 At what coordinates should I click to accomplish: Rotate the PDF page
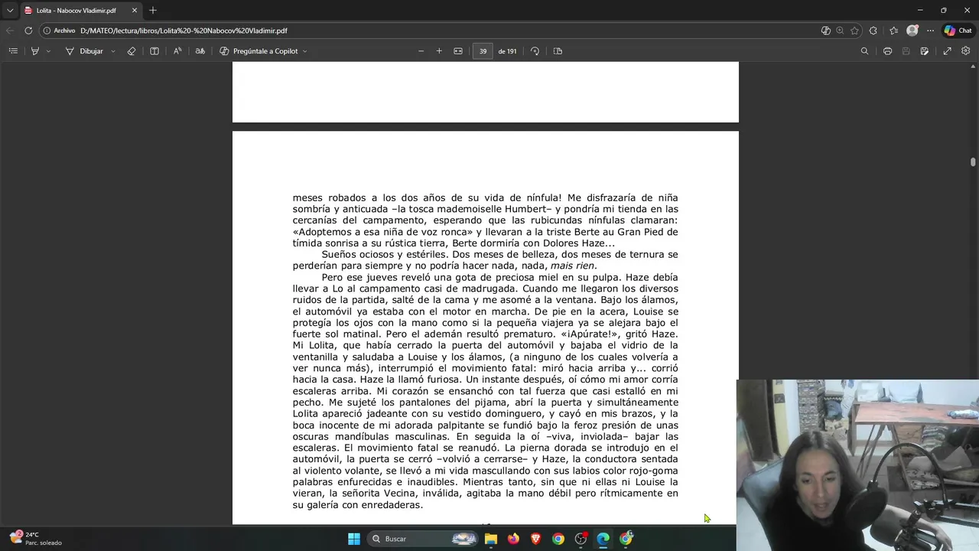pyautogui.click(x=535, y=51)
